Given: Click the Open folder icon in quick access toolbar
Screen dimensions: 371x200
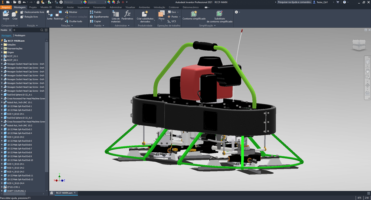Looking at the screenshot, I should point(15,2).
